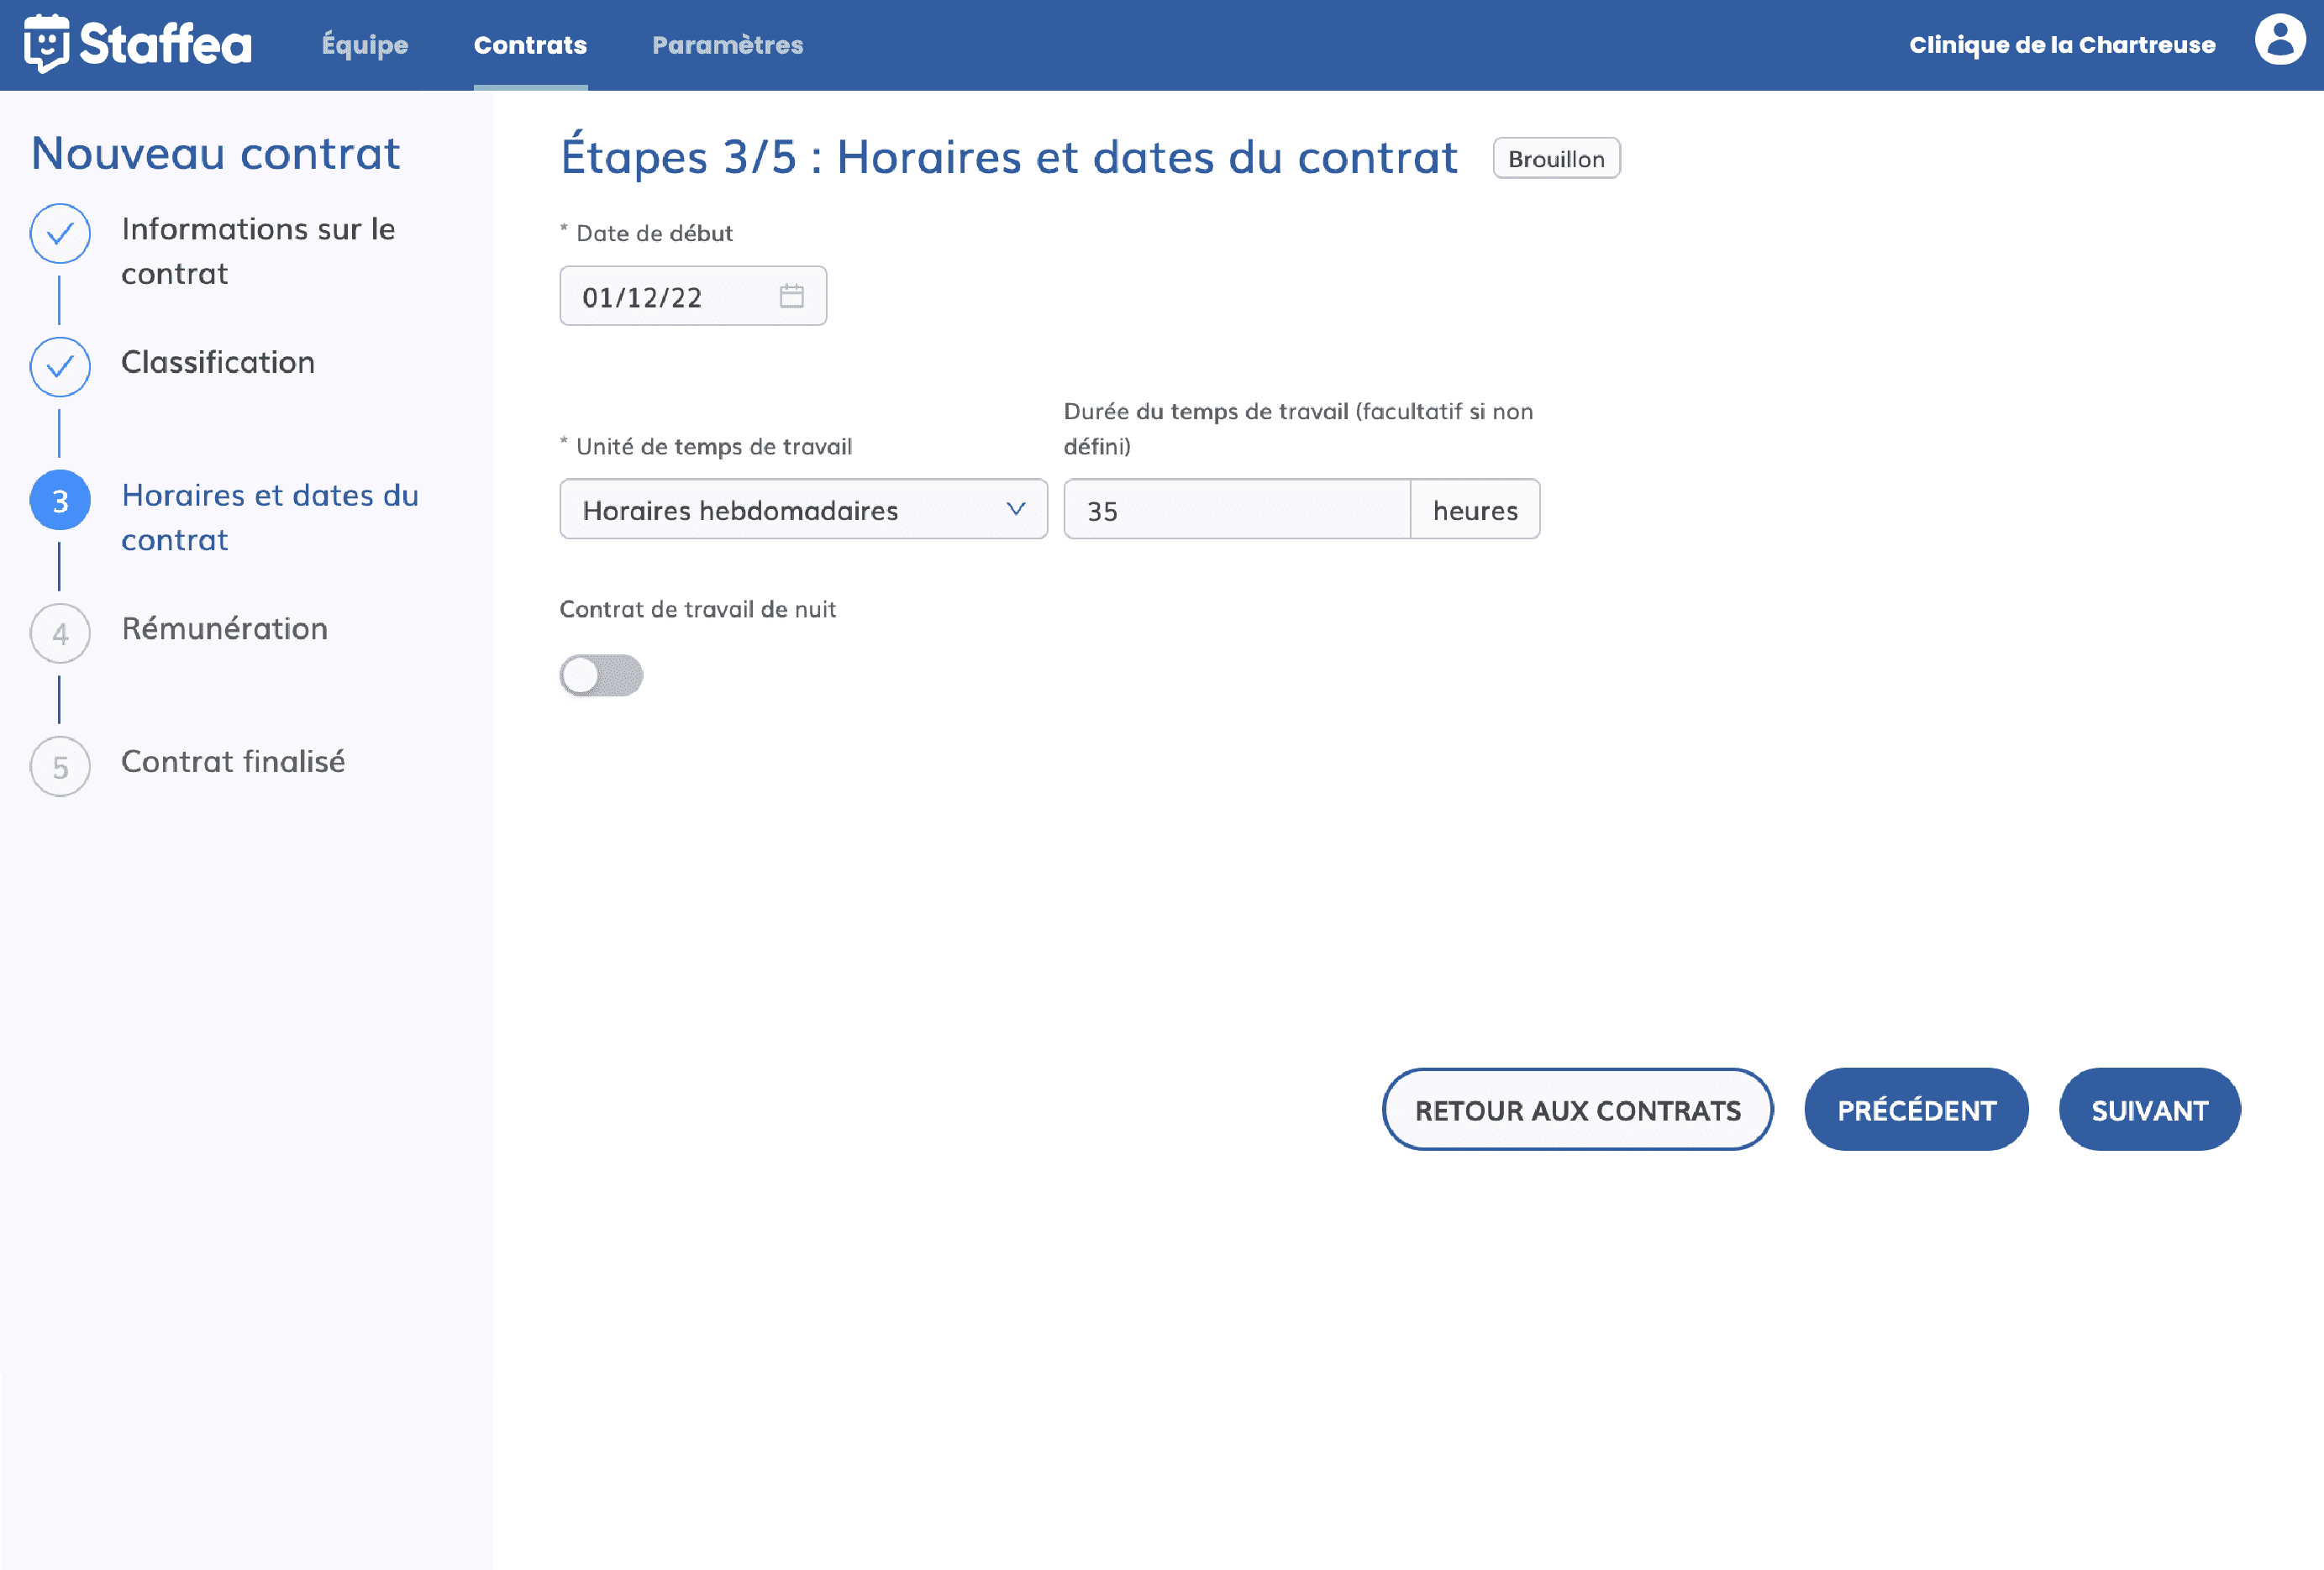The width and height of the screenshot is (2324, 1570).
Task: Click the checkmark on the Classification step
Action: pos(60,367)
